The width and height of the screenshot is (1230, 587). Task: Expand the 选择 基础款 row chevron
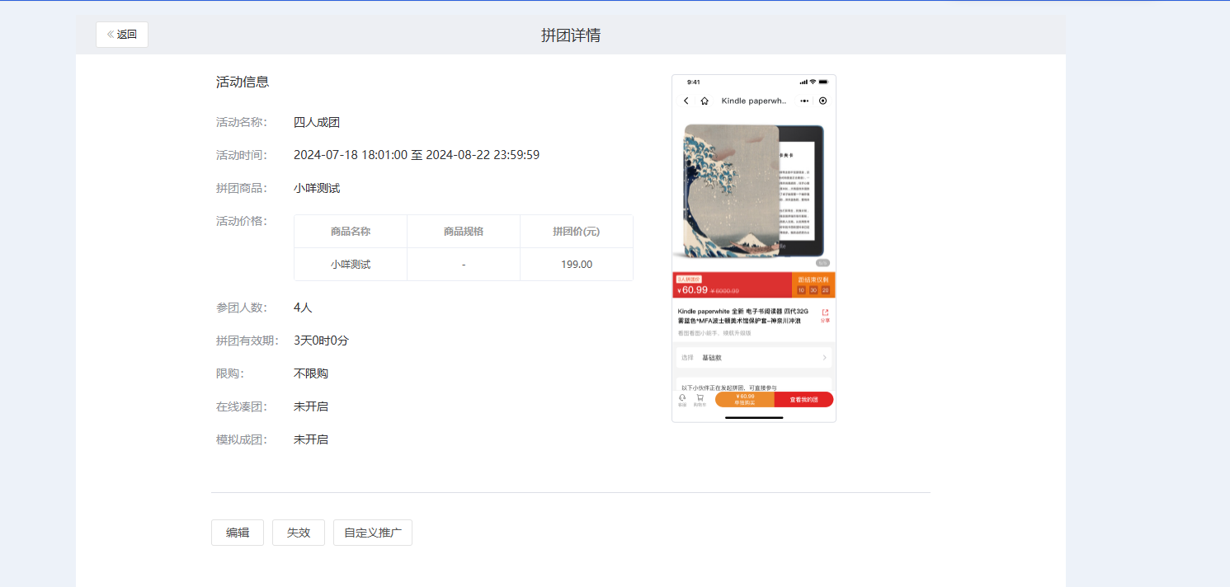[x=824, y=358]
